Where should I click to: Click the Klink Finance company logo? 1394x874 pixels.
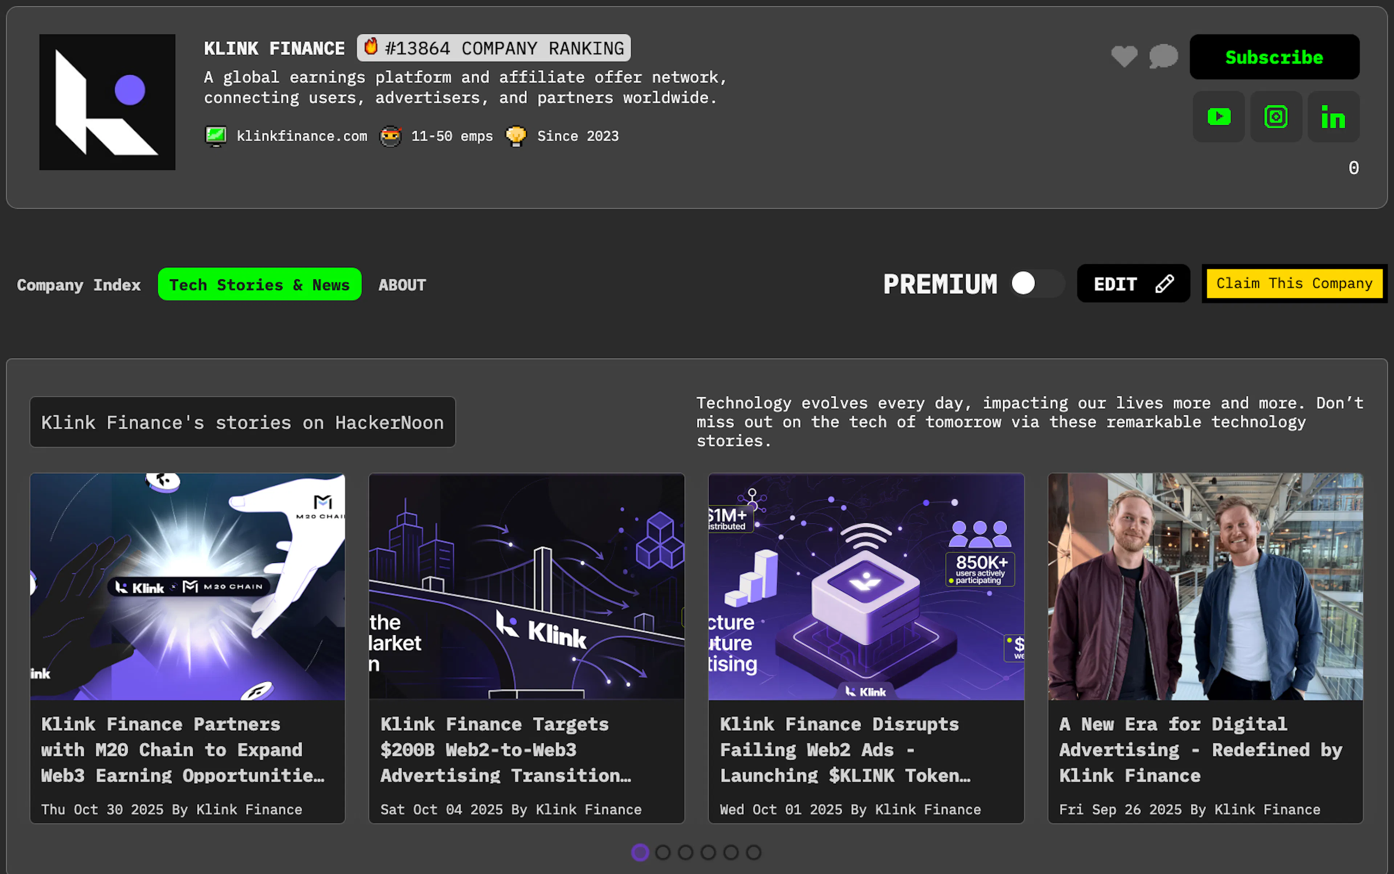[107, 102]
